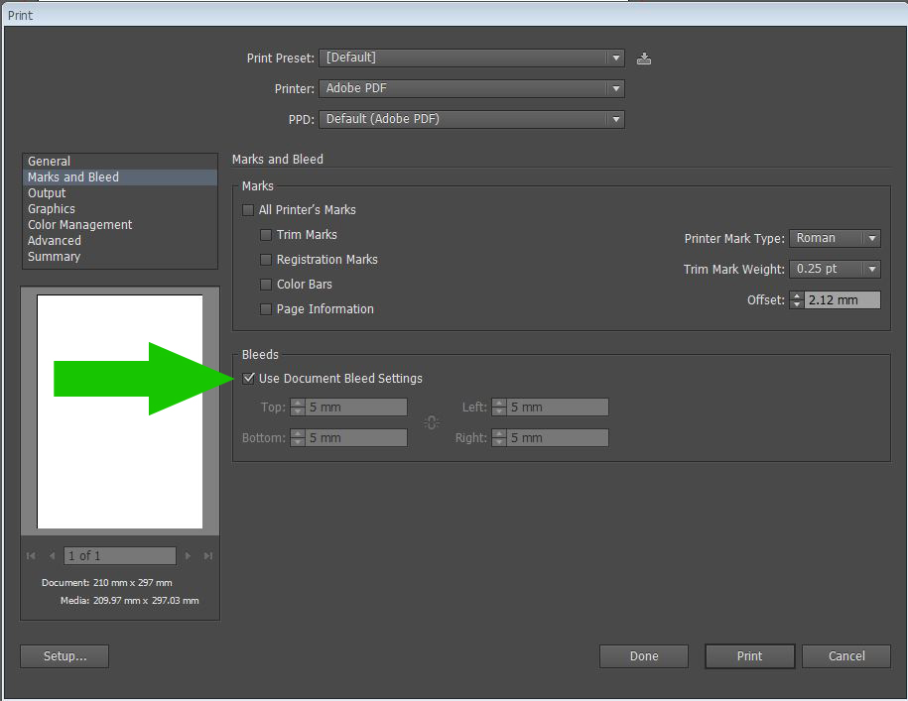The height and width of the screenshot is (701, 908).
Task: Select General in the options list
Action: coord(120,162)
